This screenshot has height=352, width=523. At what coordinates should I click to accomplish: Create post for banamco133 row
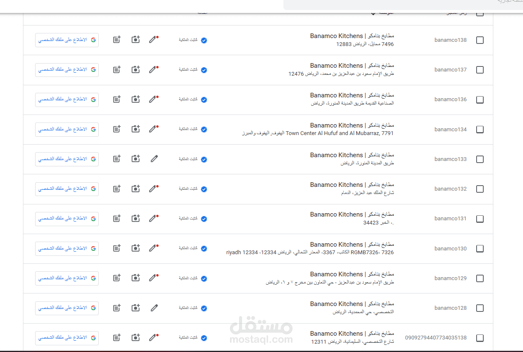117,159
